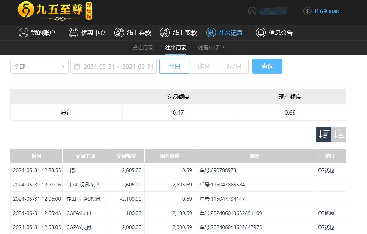367x234 pixels.
Task: Click the 九五至尊 casino logo
Action: [54, 12]
